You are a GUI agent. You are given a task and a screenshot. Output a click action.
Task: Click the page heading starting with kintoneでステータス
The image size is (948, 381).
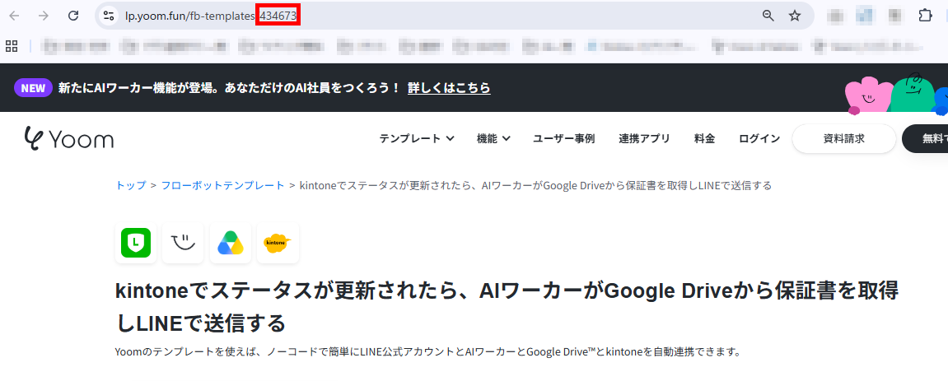(x=507, y=307)
